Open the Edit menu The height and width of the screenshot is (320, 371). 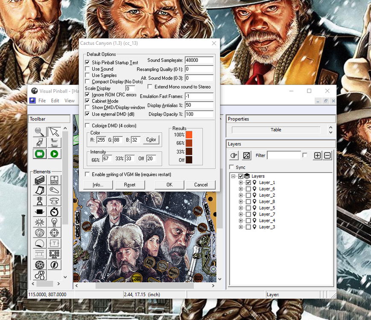[x=55, y=101]
